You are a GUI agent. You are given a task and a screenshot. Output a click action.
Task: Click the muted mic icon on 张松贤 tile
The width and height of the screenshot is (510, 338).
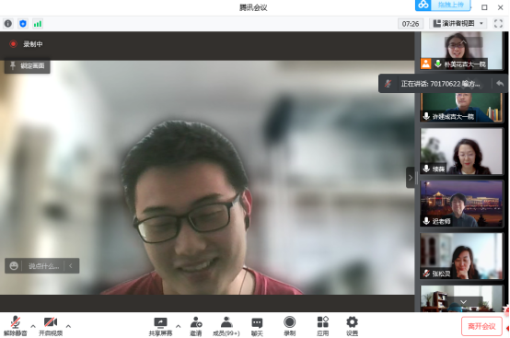coord(426,274)
